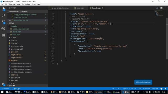Open the Explorer view icon
This screenshot has width=168, height=94.
pos(3,9)
